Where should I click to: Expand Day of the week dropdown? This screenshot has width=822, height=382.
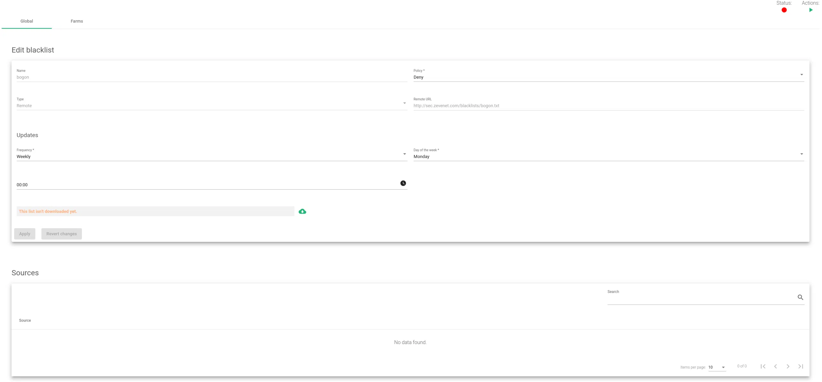pos(608,156)
